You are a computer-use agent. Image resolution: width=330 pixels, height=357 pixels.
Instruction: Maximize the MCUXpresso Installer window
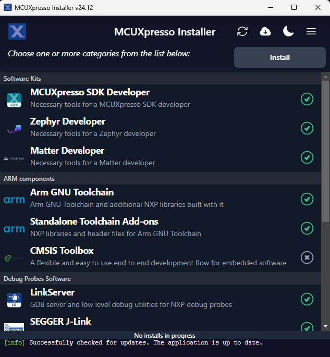point(294,7)
